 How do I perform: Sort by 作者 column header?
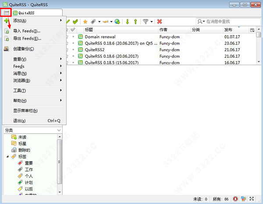coord(174,30)
